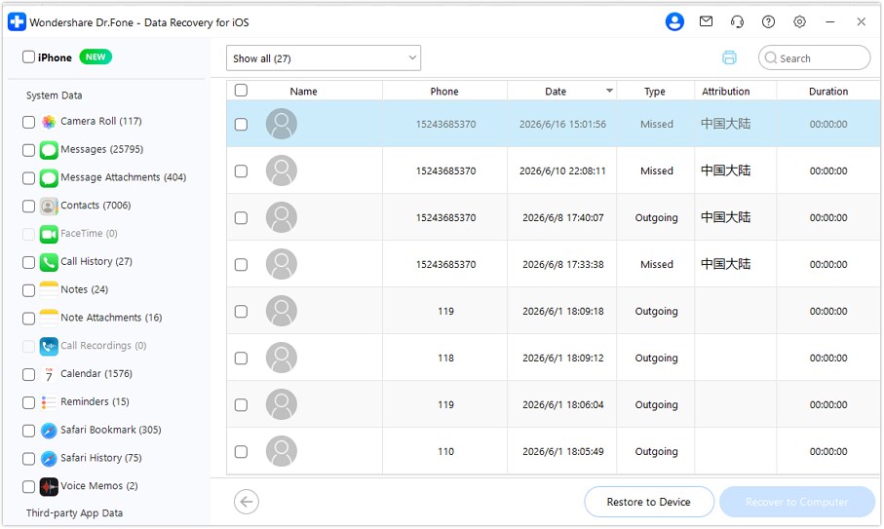The image size is (884, 529).
Task: Open the user account profile icon
Action: (674, 22)
